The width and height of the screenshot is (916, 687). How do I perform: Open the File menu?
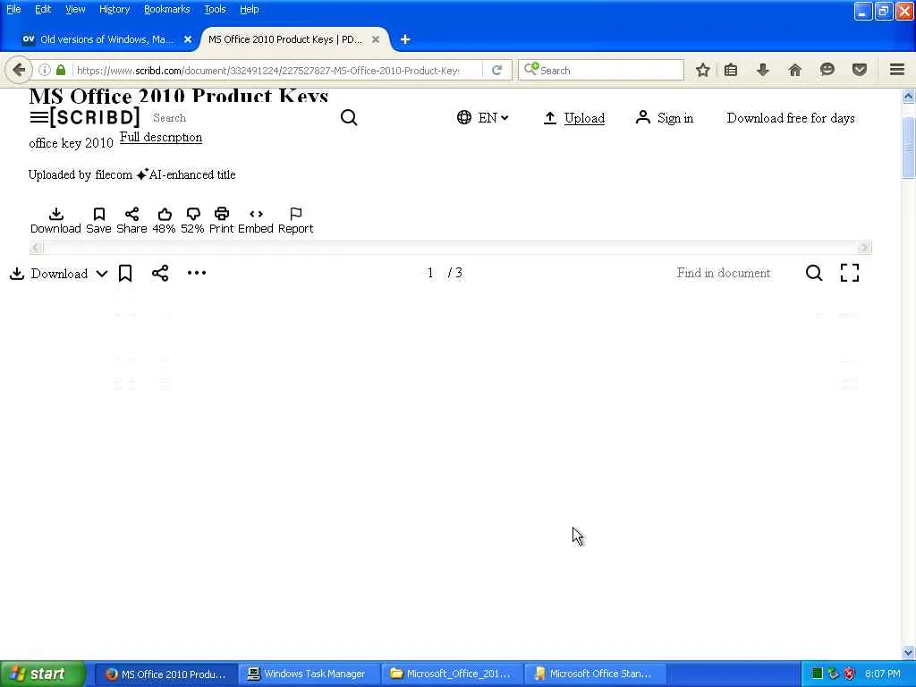[x=13, y=9]
